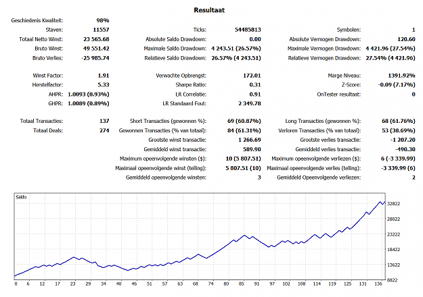
Task: Click the Marge Niveau label
Action: 344,76
